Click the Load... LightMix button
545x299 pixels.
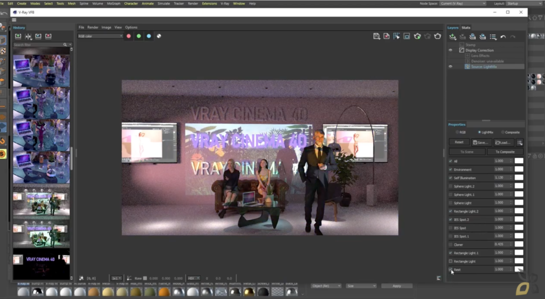pyautogui.click(x=503, y=142)
